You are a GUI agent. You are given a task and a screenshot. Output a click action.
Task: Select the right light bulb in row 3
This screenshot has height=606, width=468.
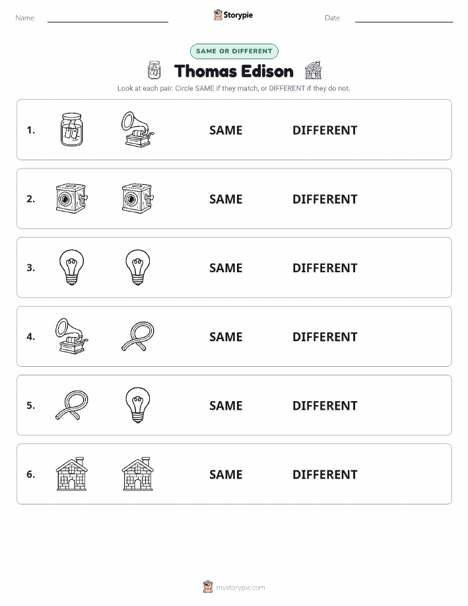point(138,268)
